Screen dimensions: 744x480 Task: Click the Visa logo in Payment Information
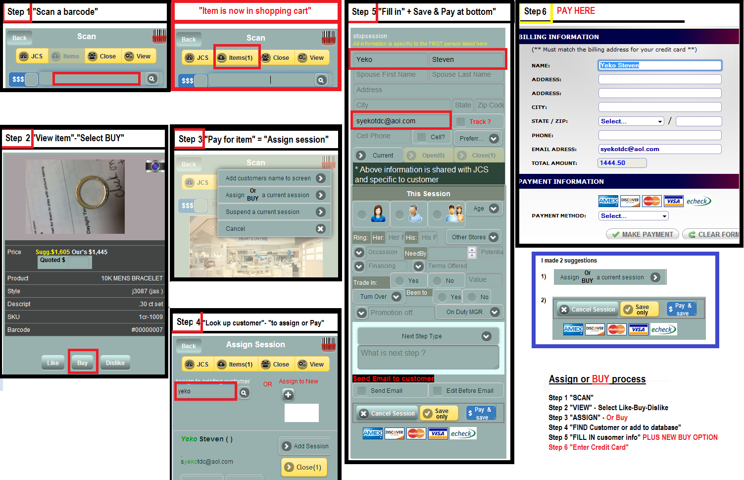673,201
